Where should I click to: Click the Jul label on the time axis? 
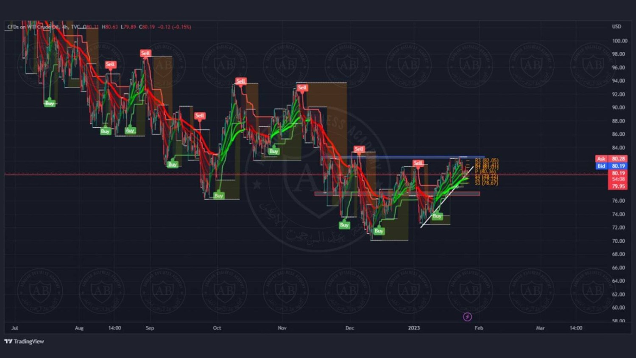coord(15,328)
